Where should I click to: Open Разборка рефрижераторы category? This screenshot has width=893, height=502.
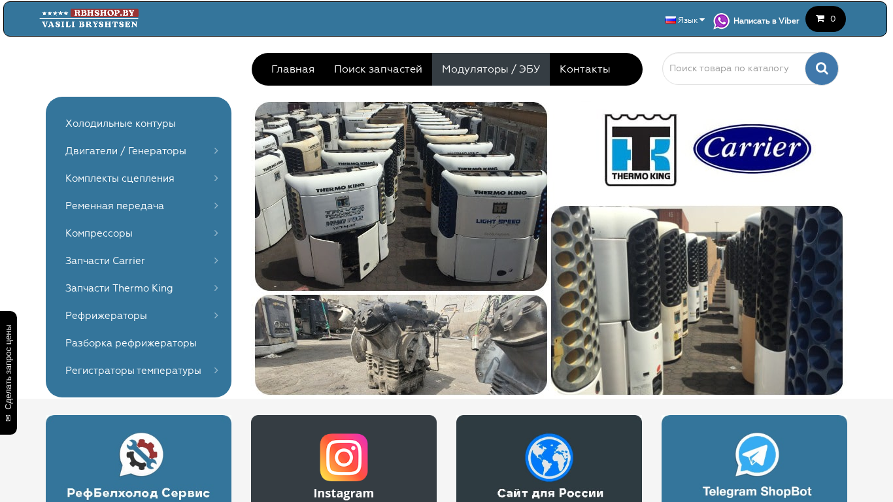(131, 343)
